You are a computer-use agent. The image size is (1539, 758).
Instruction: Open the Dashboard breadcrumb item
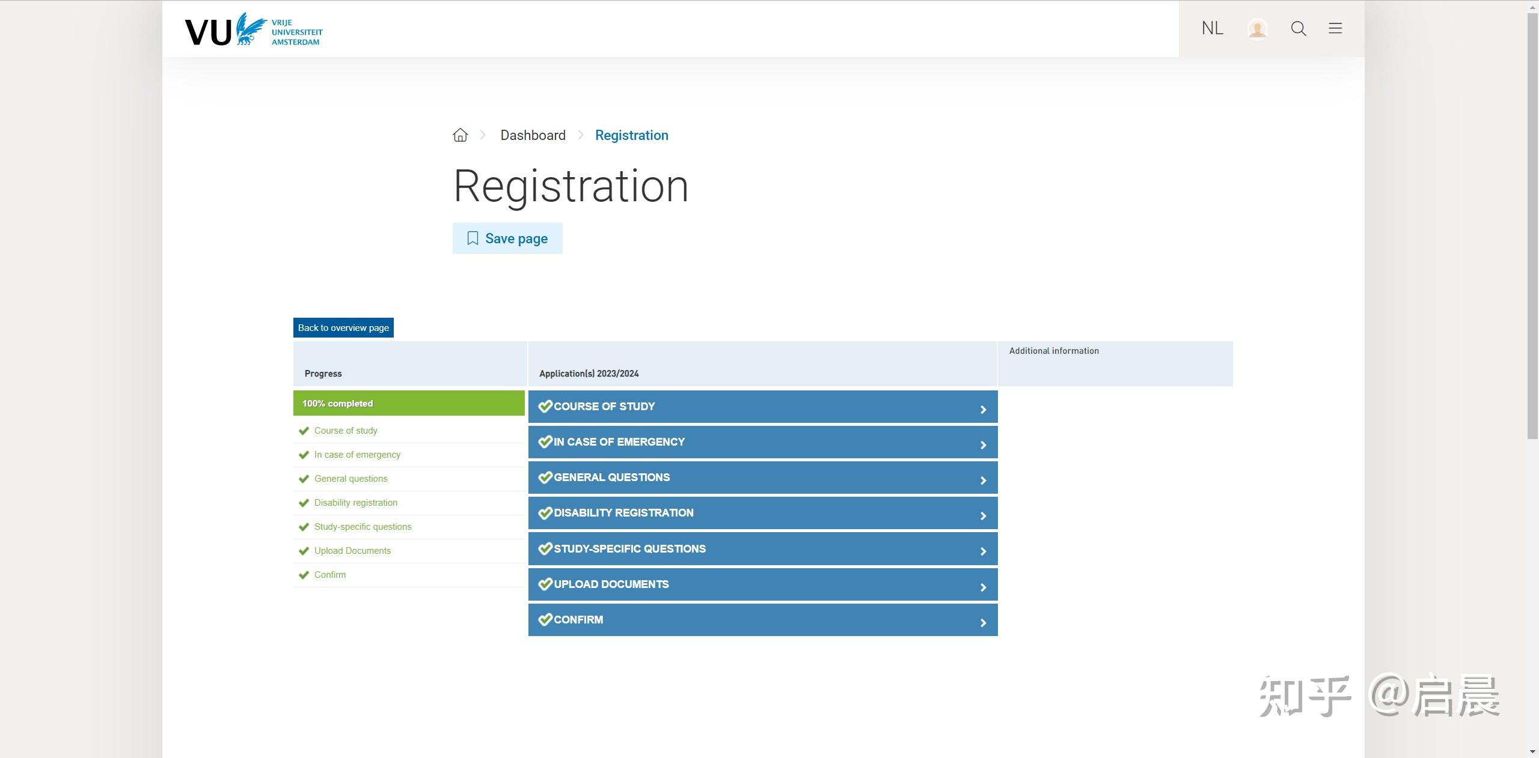coord(533,135)
